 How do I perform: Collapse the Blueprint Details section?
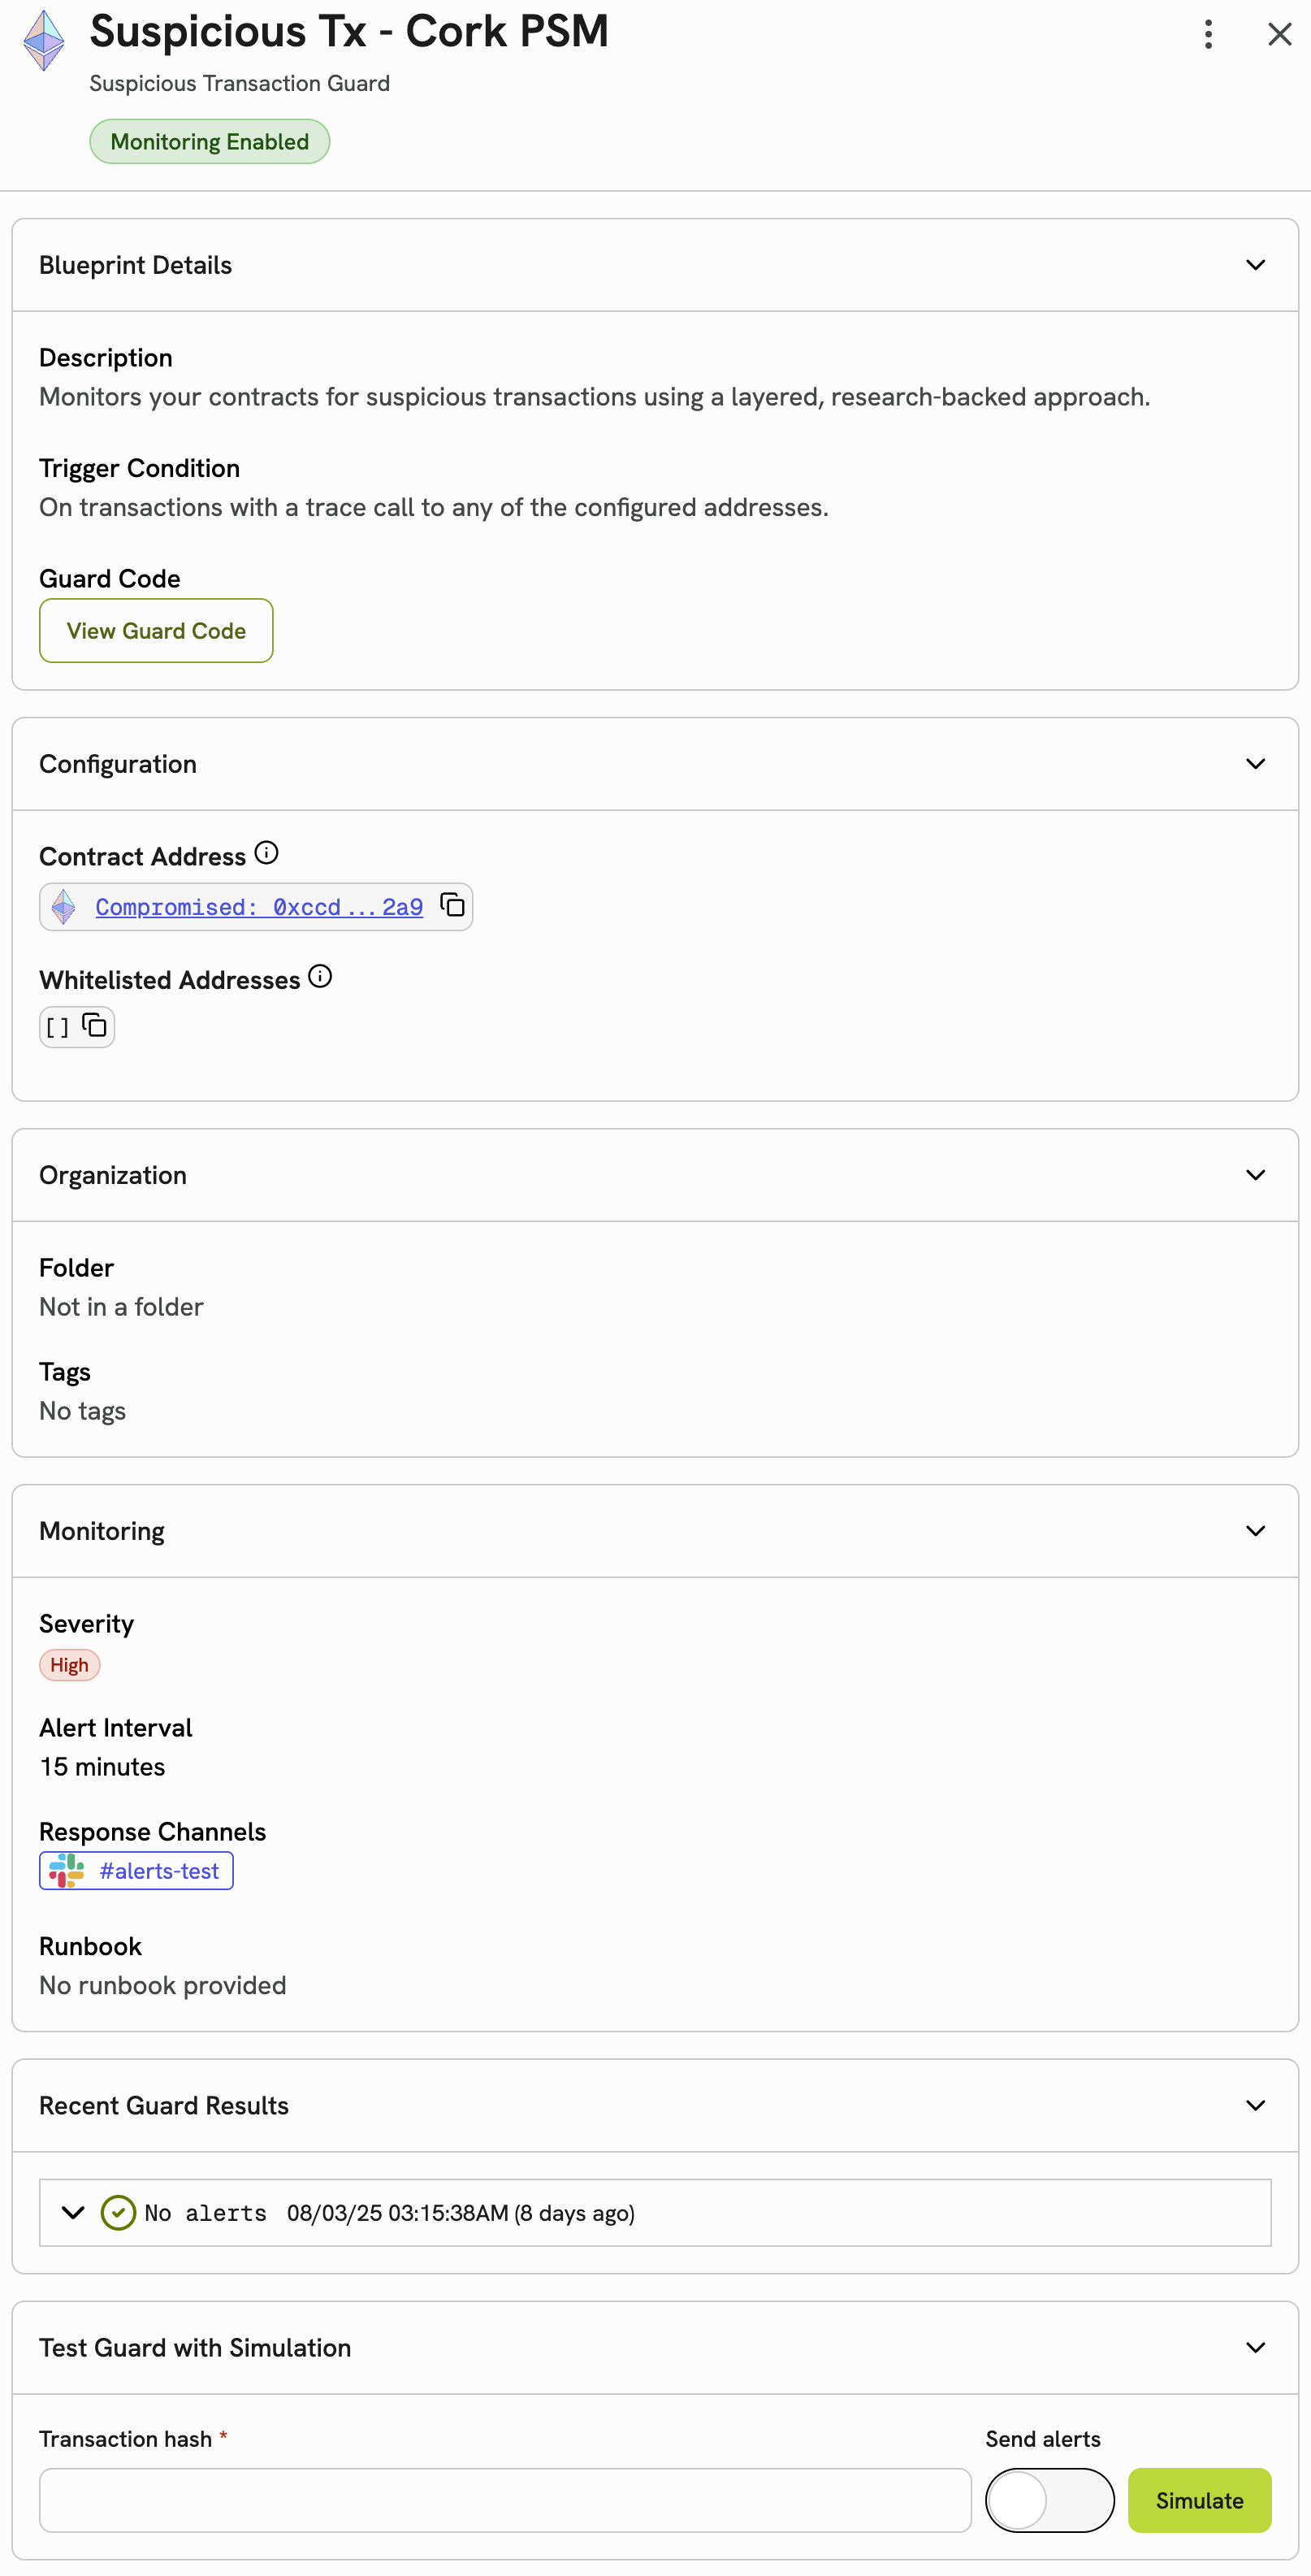[1255, 265]
